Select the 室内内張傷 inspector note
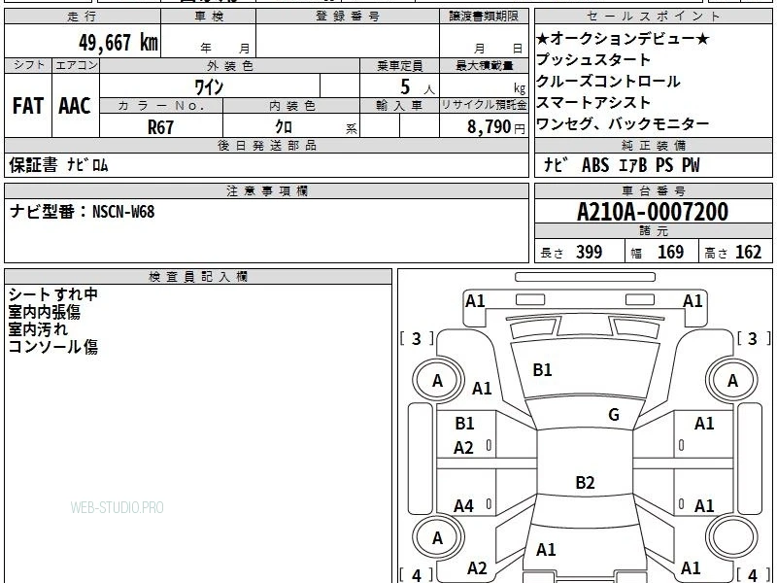The width and height of the screenshot is (777, 583). 44,312
